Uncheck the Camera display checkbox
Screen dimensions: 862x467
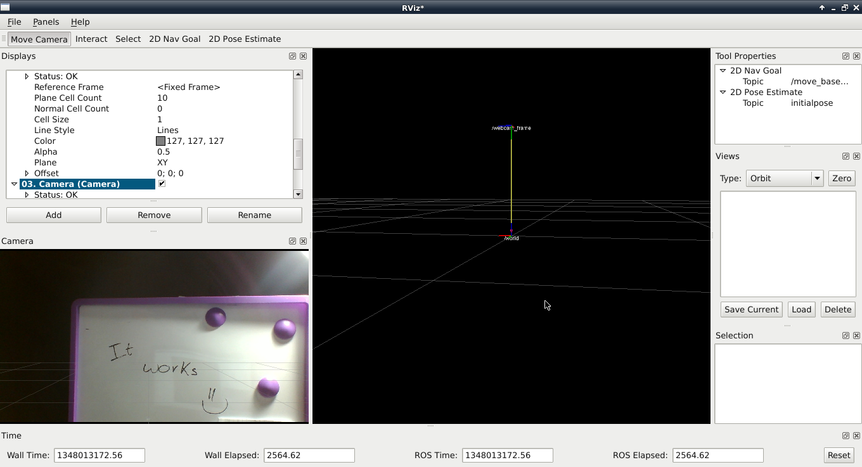click(x=162, y=184)
